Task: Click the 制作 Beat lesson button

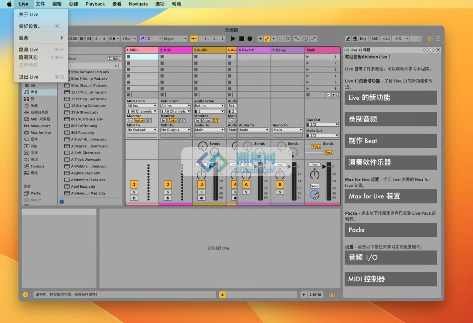Action: click(391, 141)
